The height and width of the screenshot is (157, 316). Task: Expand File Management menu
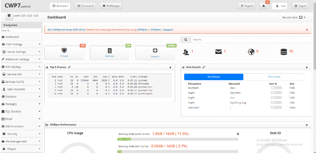coord(21,141)
